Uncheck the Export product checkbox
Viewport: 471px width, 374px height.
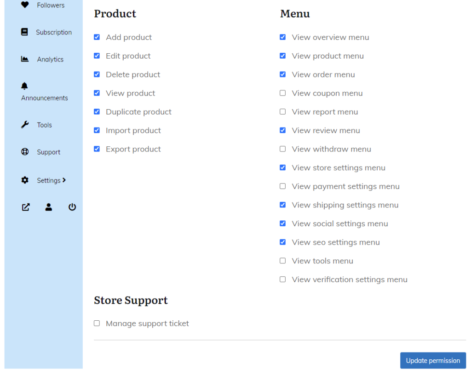click(x=97, y=149)
